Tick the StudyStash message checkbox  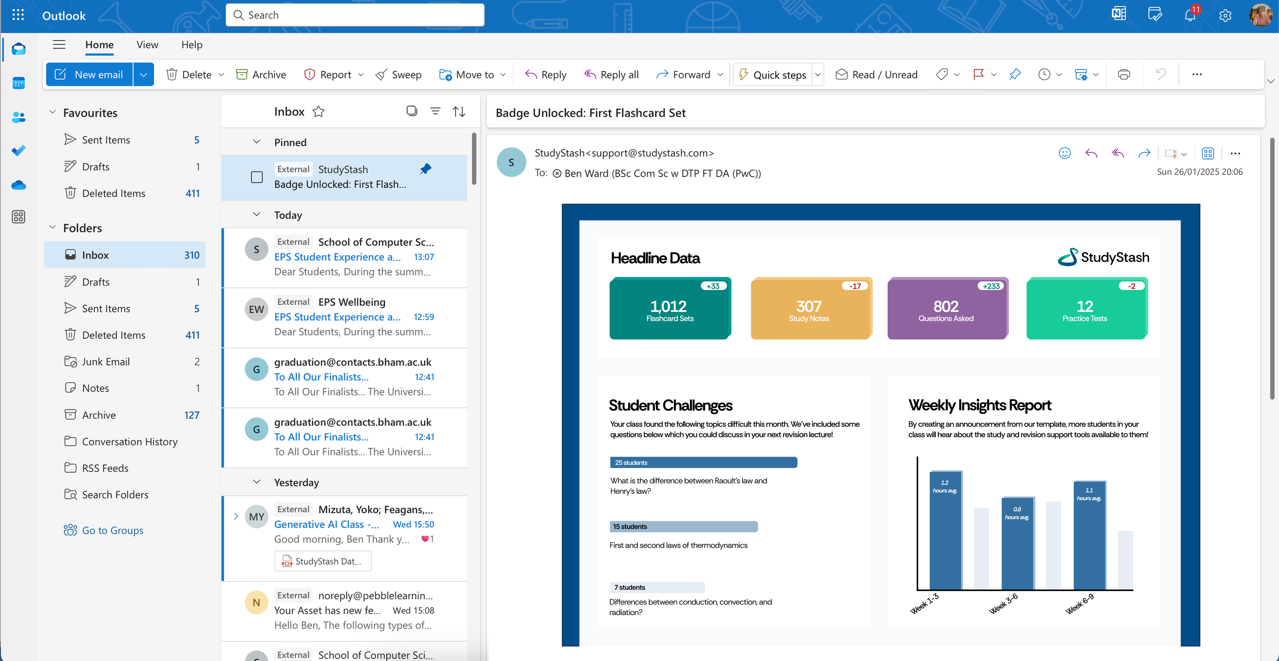click(257, 177)
